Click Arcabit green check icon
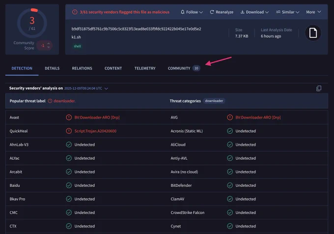Viewport: 334px width, 234px height. (69, 172)
